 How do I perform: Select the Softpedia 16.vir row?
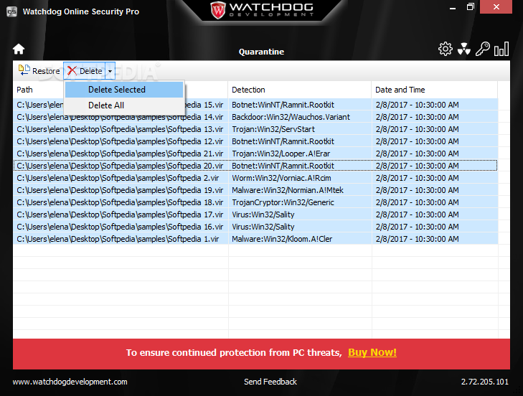(255, 227)
